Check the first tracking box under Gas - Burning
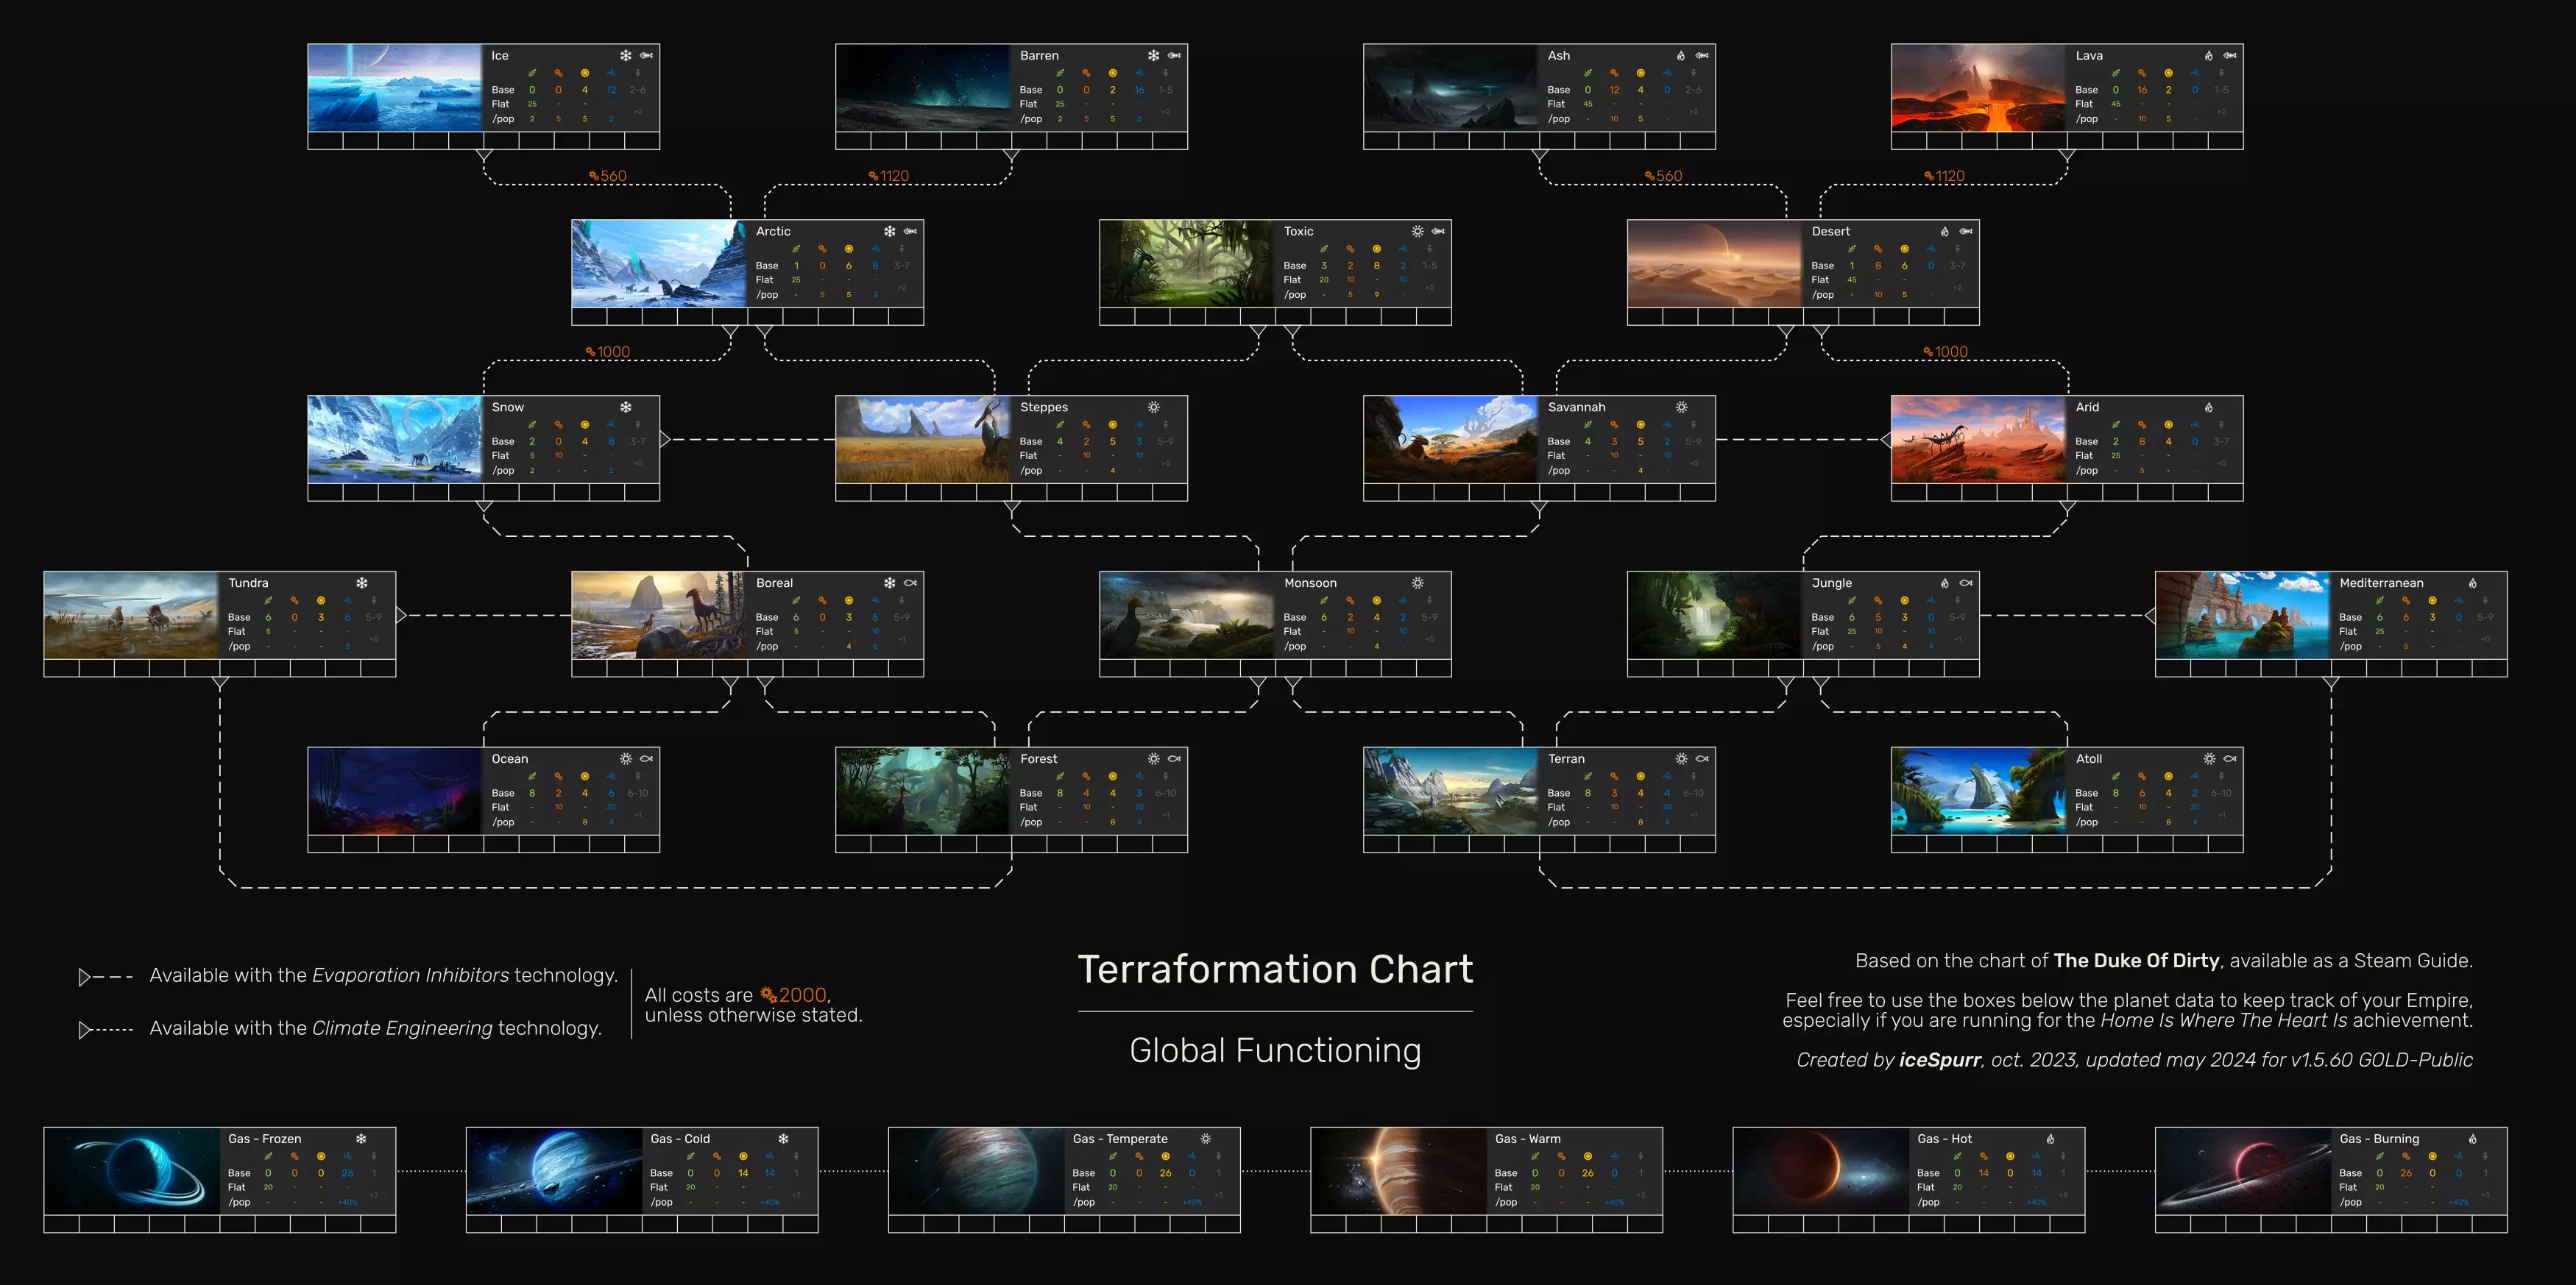The image size is (2576, 1285). [2172, 1224]
